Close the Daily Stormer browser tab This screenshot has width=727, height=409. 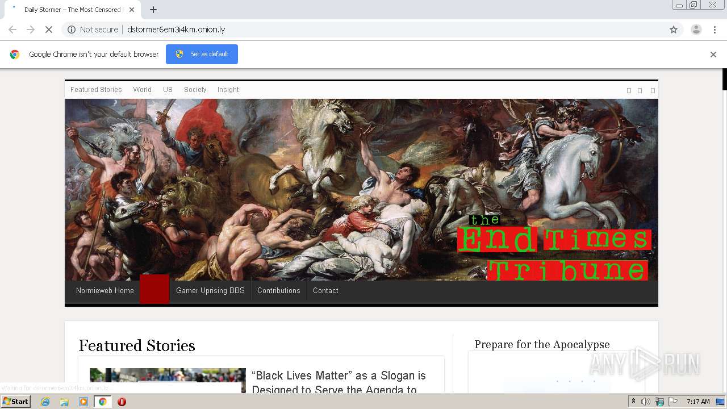[x=132, y=10]
